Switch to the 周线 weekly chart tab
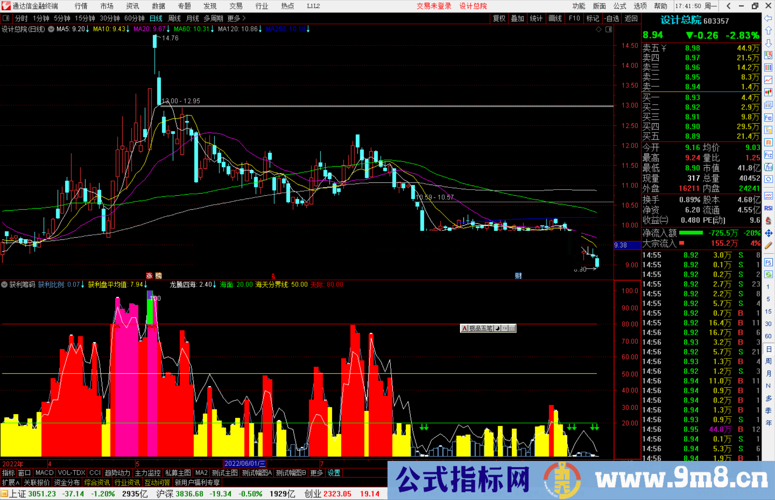 [174, 18]
